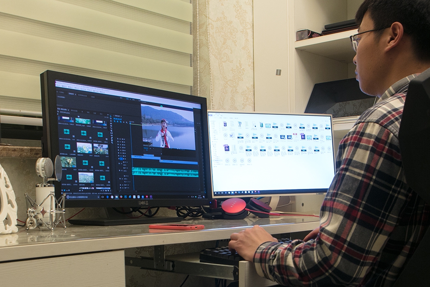The height and width of the screenshot is (287, 430).
Task: Click the Explorer address bar path
Action: coord(229,118)
